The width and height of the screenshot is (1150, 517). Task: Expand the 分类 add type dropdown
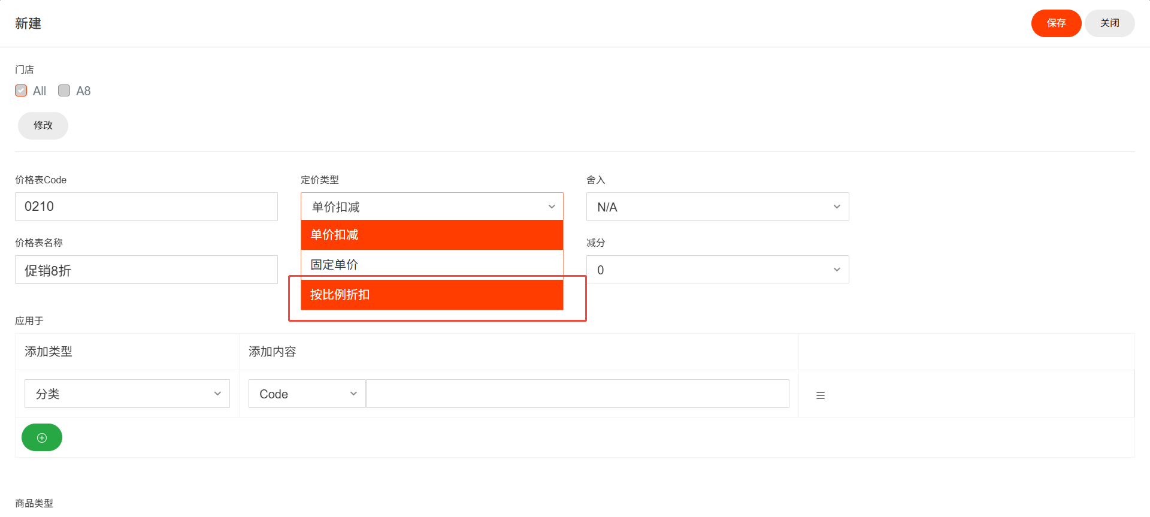point(127,394)
